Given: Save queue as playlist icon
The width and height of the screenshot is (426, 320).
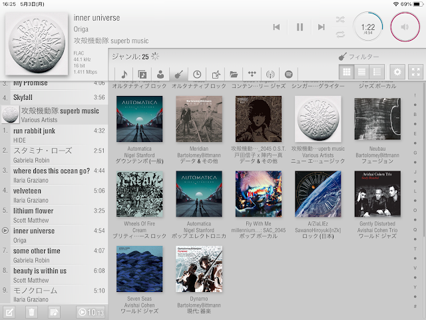Looking at the screenshot, I should click(x=54, y=312).
